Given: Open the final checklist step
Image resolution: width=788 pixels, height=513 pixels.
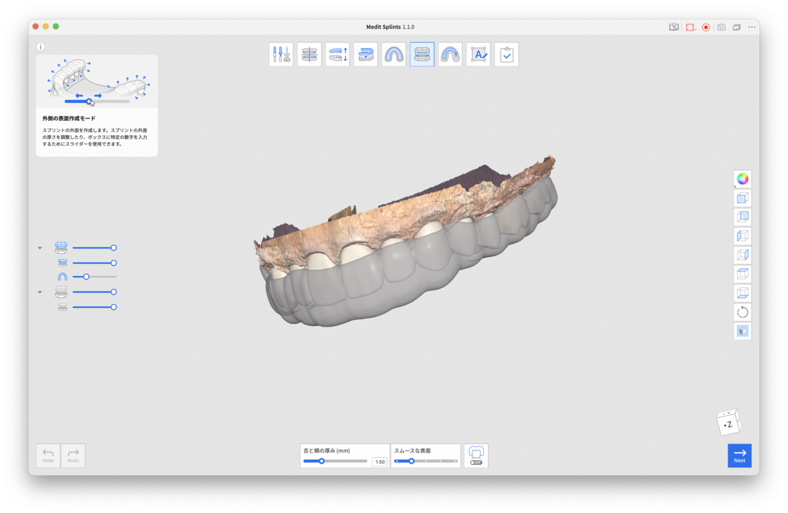Looking at the screenshot, I should (x=506, y=54).
